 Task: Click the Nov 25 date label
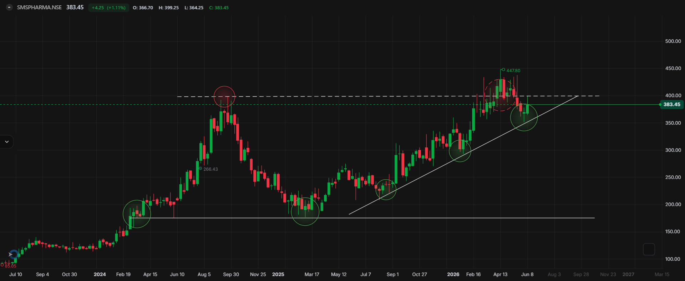[x=258, y=275]
